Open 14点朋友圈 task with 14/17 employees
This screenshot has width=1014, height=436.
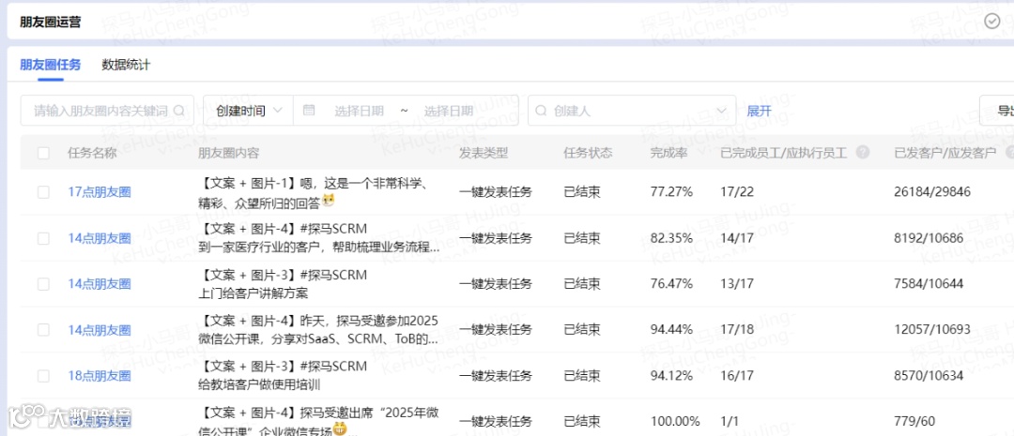[100, 238]
